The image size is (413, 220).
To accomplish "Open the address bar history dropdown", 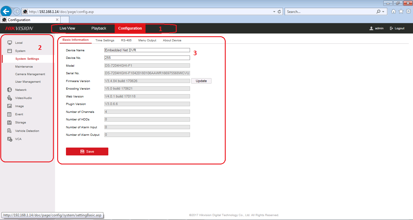I will (274, 11).
